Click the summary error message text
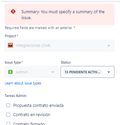 63,15
